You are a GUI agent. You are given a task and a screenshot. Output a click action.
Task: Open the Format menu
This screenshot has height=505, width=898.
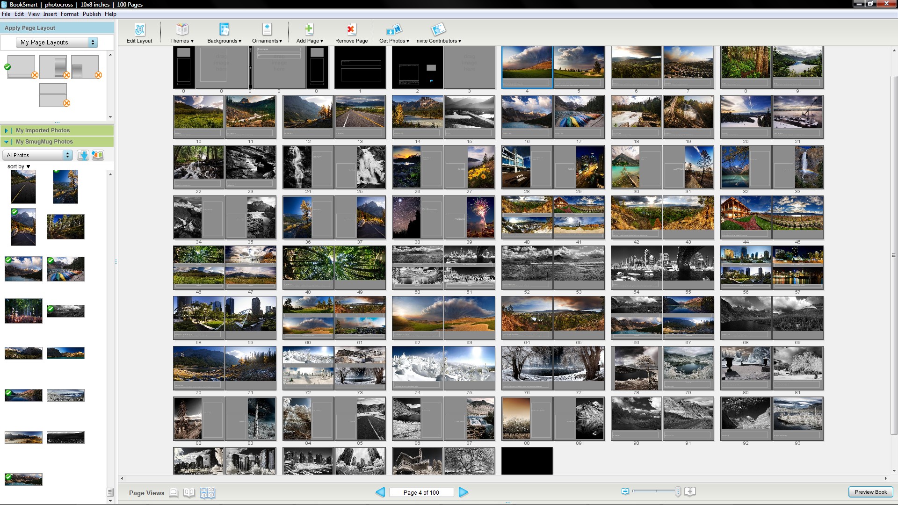[69, 14]
